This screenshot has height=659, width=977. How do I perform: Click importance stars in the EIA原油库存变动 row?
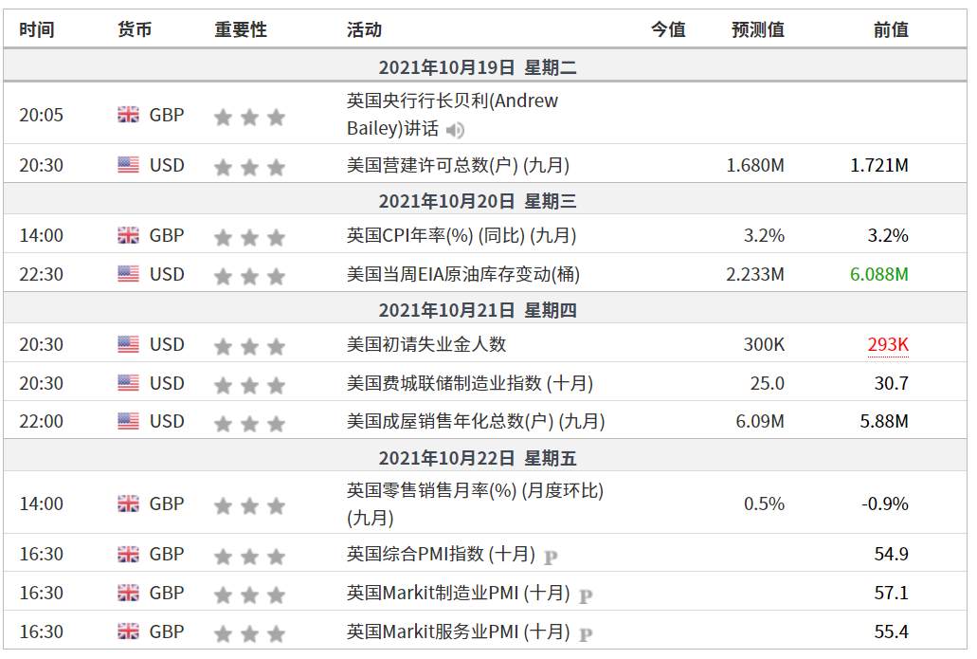[249, 276]
